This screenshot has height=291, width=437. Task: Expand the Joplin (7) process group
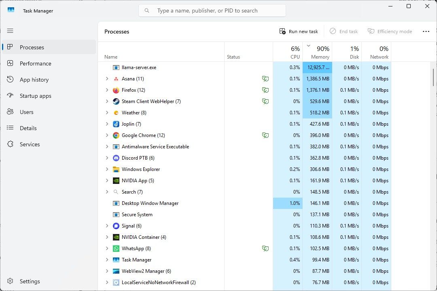[107, 124]
